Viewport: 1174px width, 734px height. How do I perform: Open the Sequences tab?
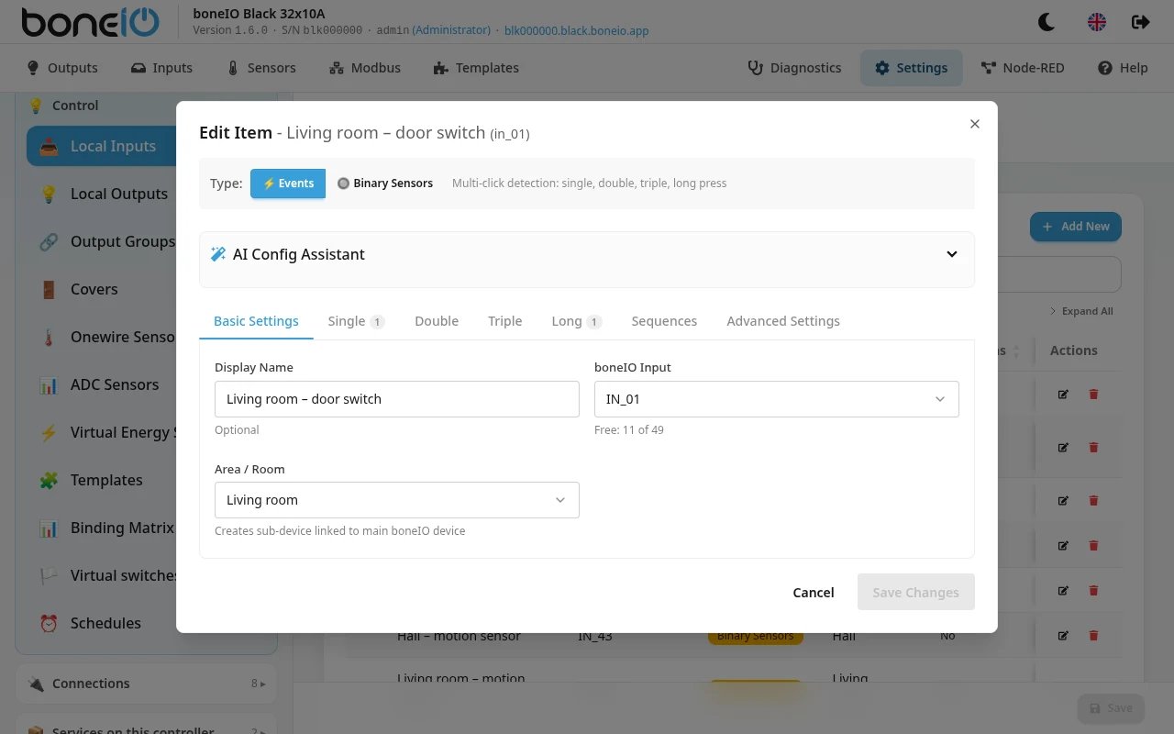[x=664, y=321]
